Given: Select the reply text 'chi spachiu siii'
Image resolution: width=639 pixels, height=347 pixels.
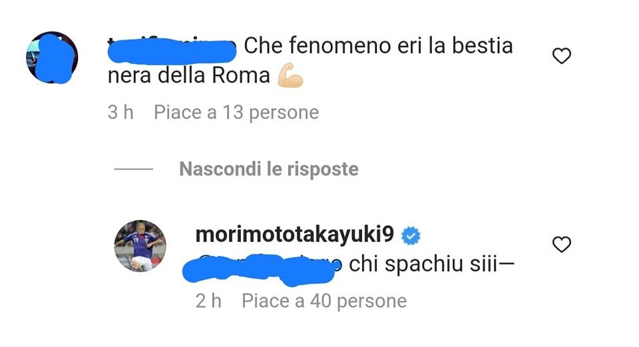Looking at the screenshot, I should (x=424, y=265).
